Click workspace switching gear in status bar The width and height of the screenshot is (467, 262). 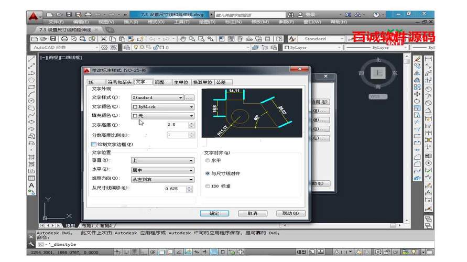pyautogui.click(x=378, y=252)
